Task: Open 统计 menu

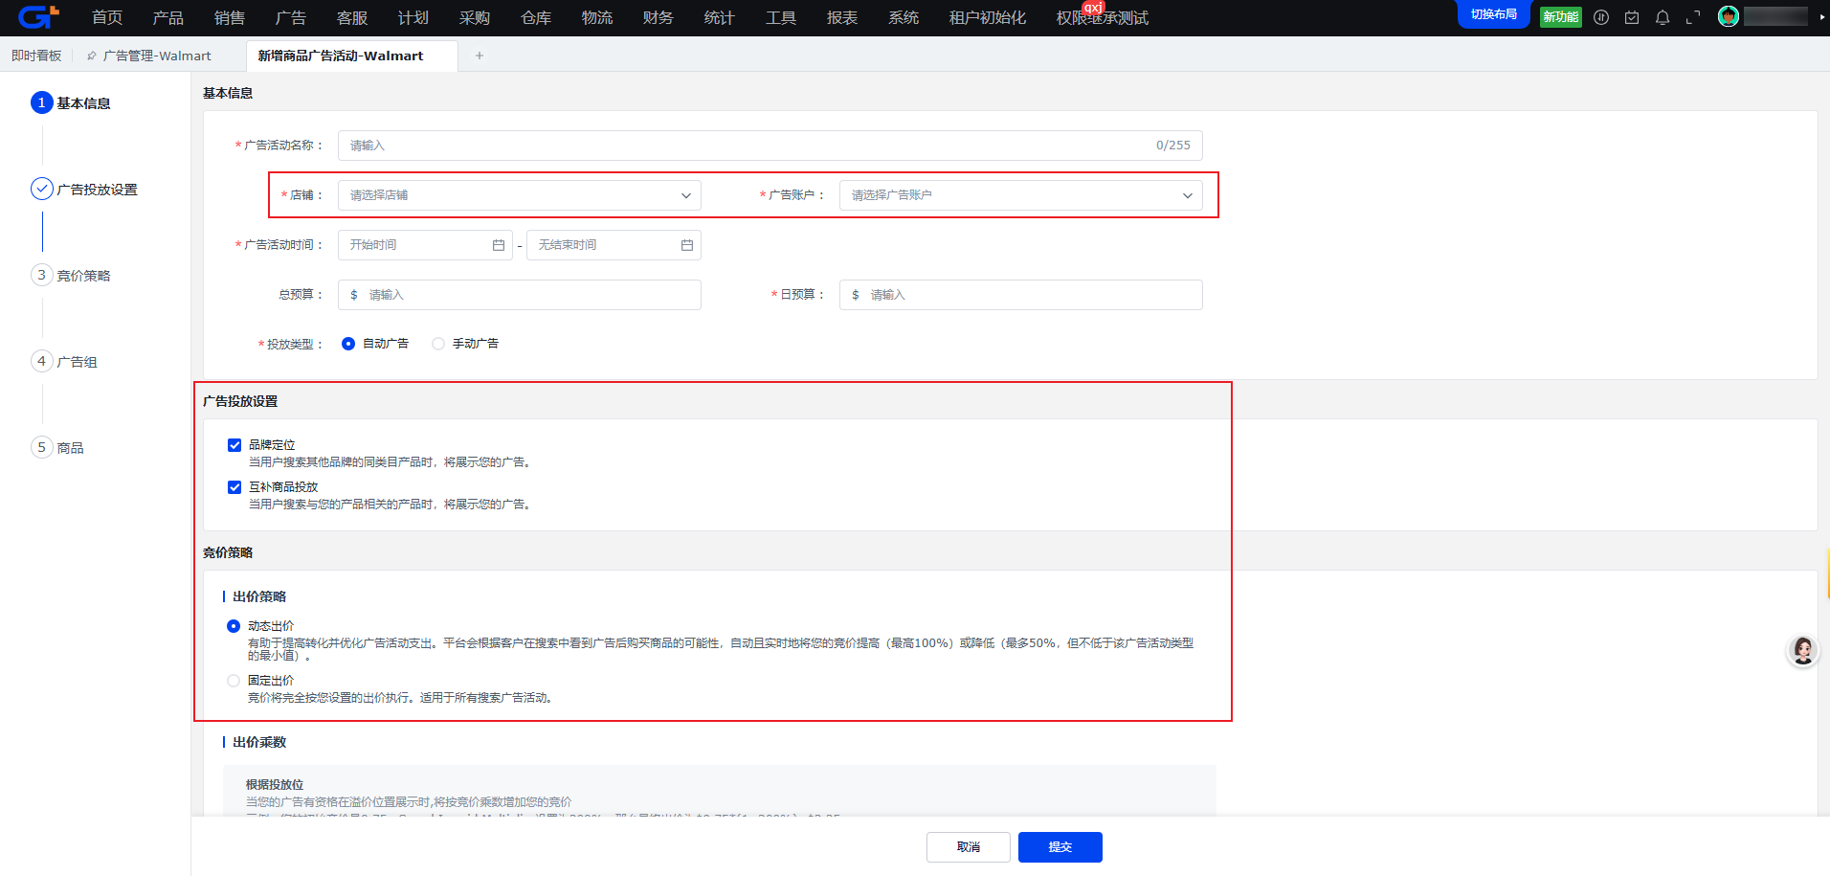Action: point(720,17)
